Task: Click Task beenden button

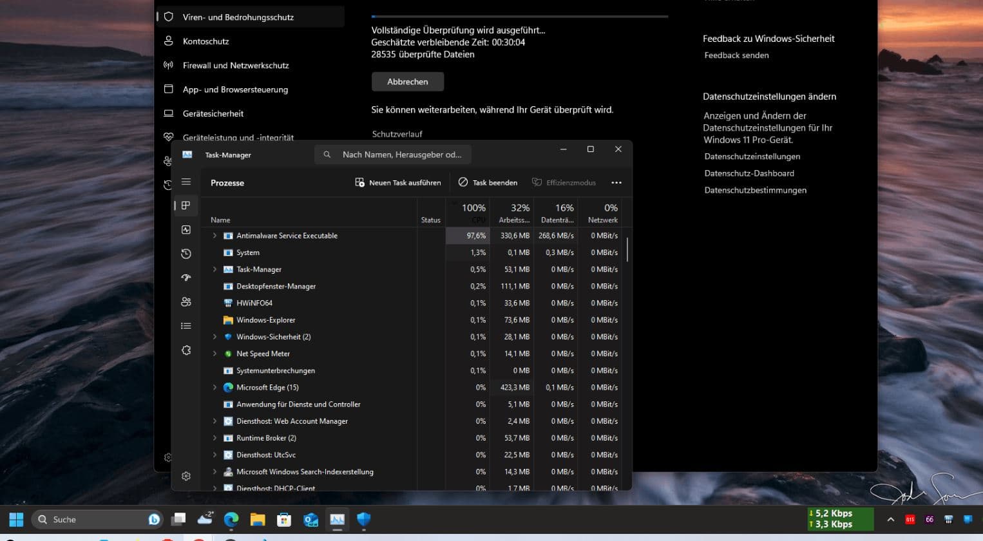Action: 488,183
